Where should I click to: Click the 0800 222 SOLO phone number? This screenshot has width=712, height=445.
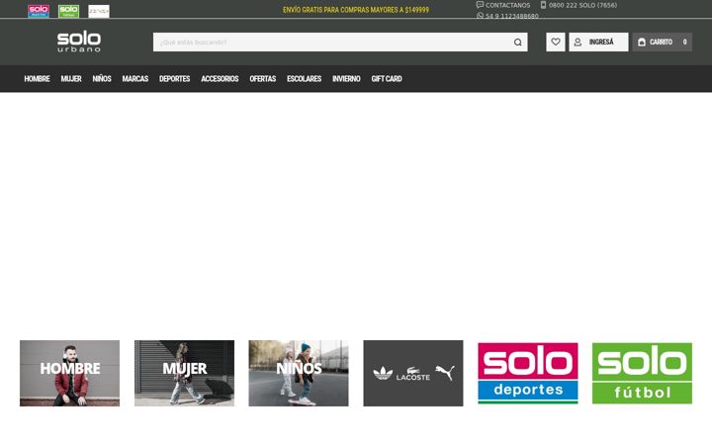578,5
